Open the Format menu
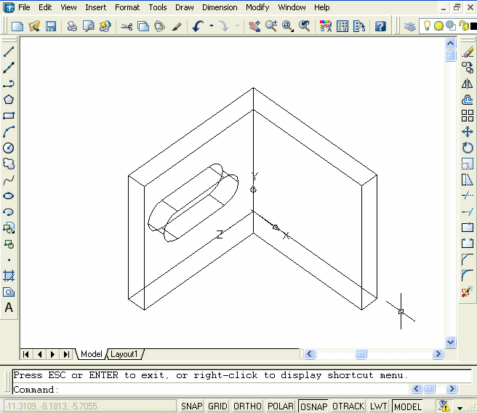This screenshot has height=413, width=477. [x=127, y=7]
